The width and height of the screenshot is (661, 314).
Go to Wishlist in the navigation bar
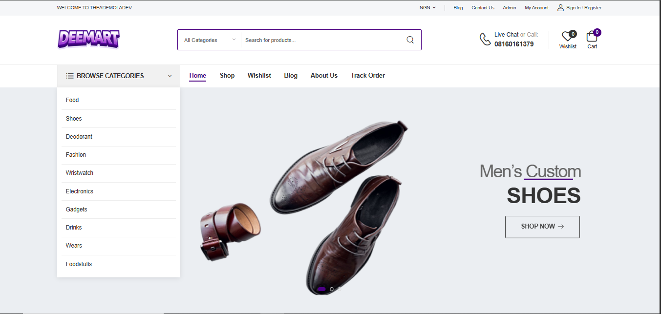(x=259, y=75)
